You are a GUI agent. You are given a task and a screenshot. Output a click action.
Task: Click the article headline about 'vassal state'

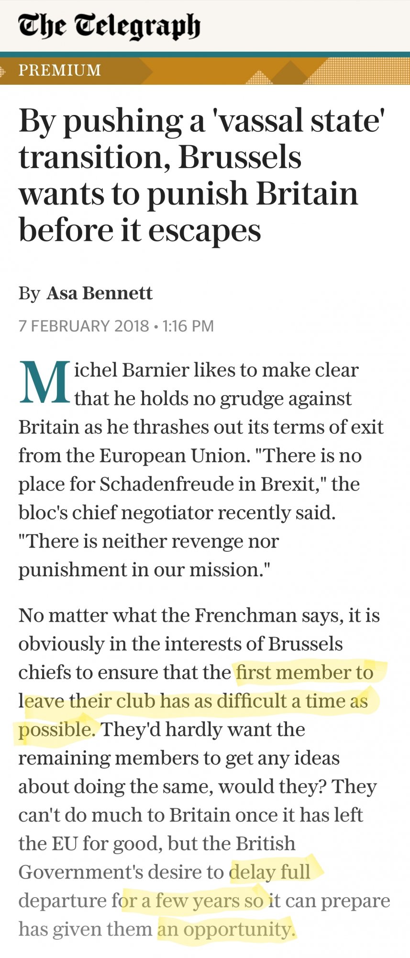(x=202, y=175)
